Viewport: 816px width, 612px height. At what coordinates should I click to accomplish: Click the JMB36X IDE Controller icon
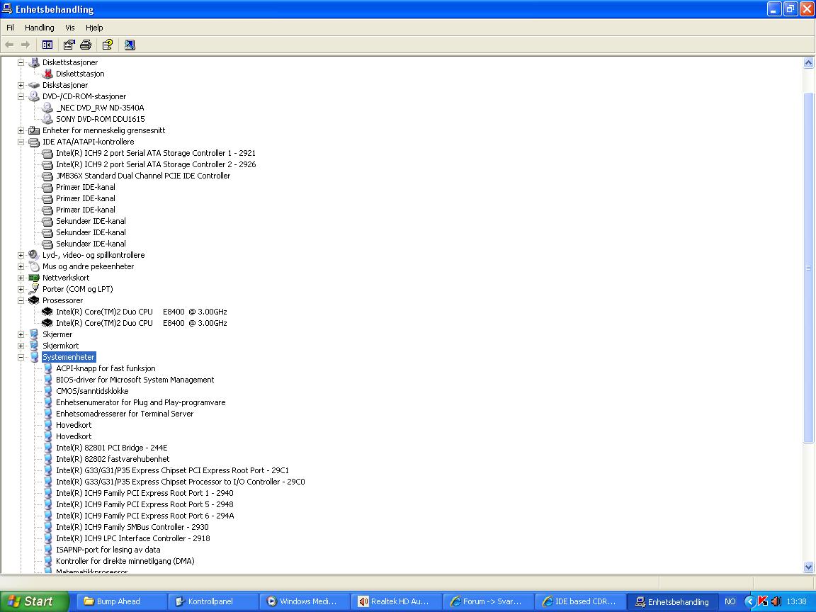(47, 176)
